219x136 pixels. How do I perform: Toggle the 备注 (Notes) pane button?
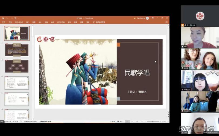(x=113, y=121)
